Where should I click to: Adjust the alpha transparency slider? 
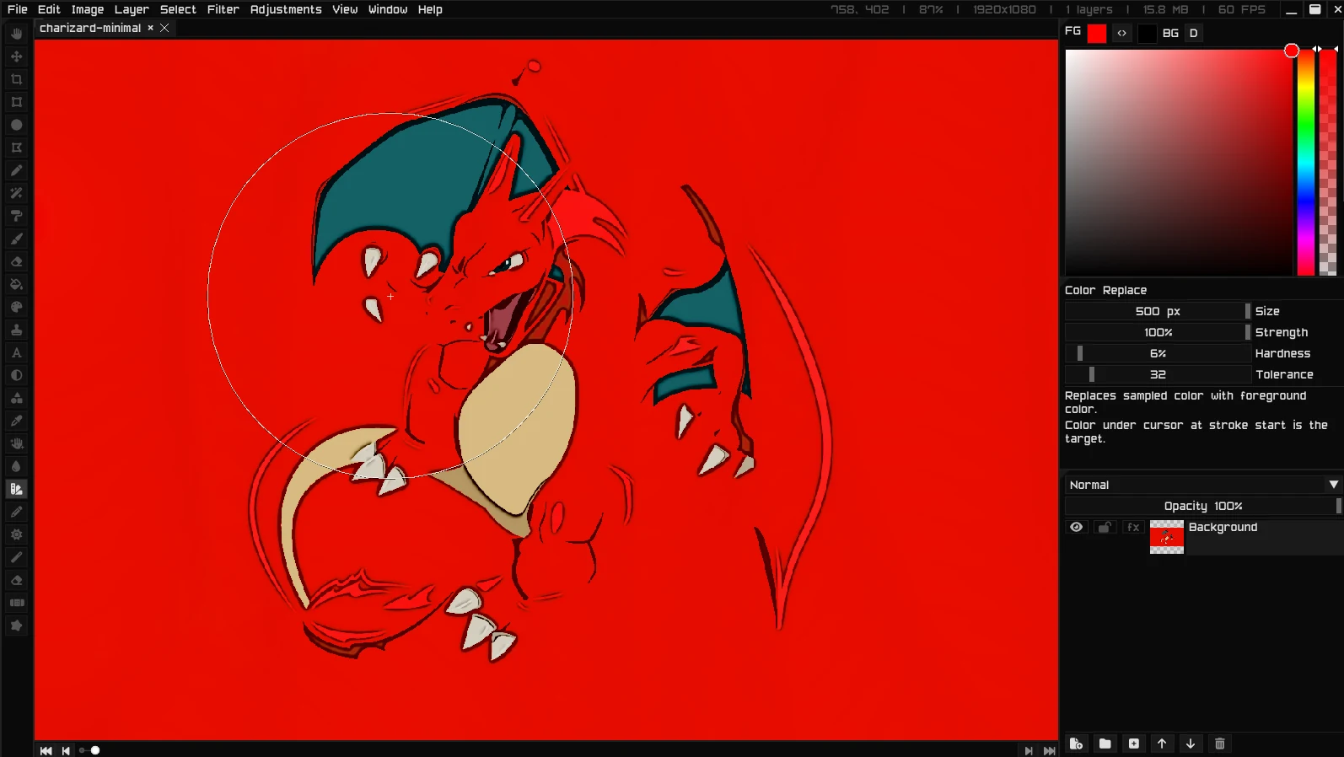tap(1327, 163)
